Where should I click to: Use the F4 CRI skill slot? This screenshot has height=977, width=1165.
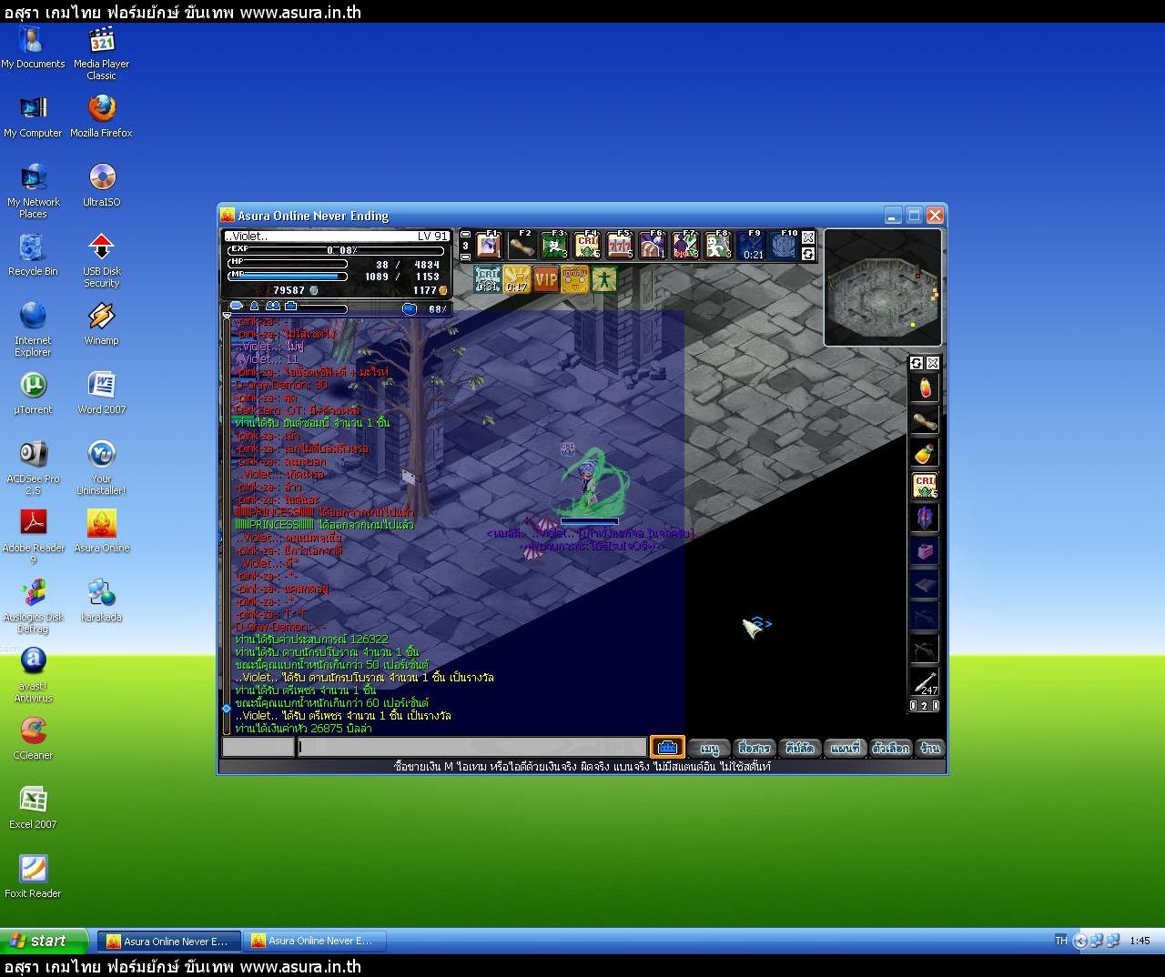click(587, 246)
